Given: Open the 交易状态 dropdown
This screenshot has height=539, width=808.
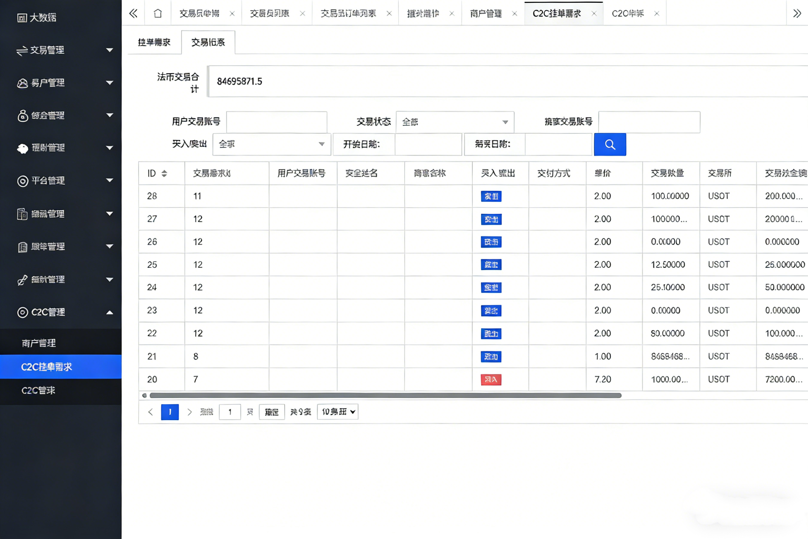Looking at the screenshot, I should click(x=455, y=122).
